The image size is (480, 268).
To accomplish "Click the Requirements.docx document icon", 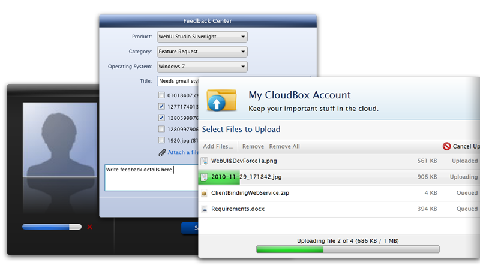I will pos(204,210).
